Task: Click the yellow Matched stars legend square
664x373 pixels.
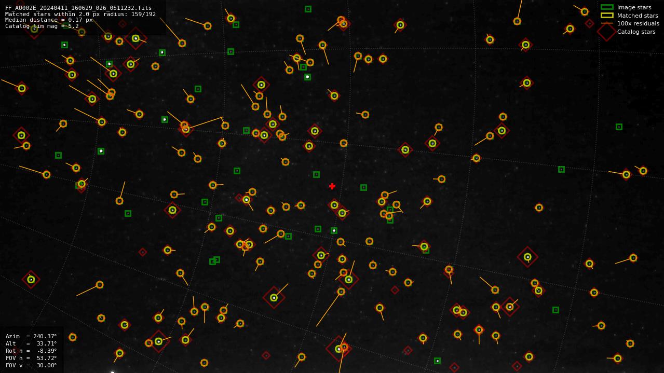Action: coord(607,16)
